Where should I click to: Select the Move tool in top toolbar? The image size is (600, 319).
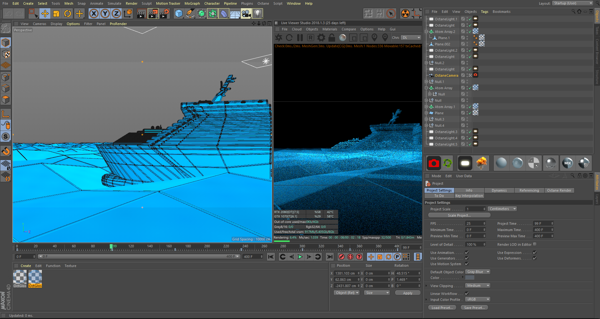(x=45, y=13)
